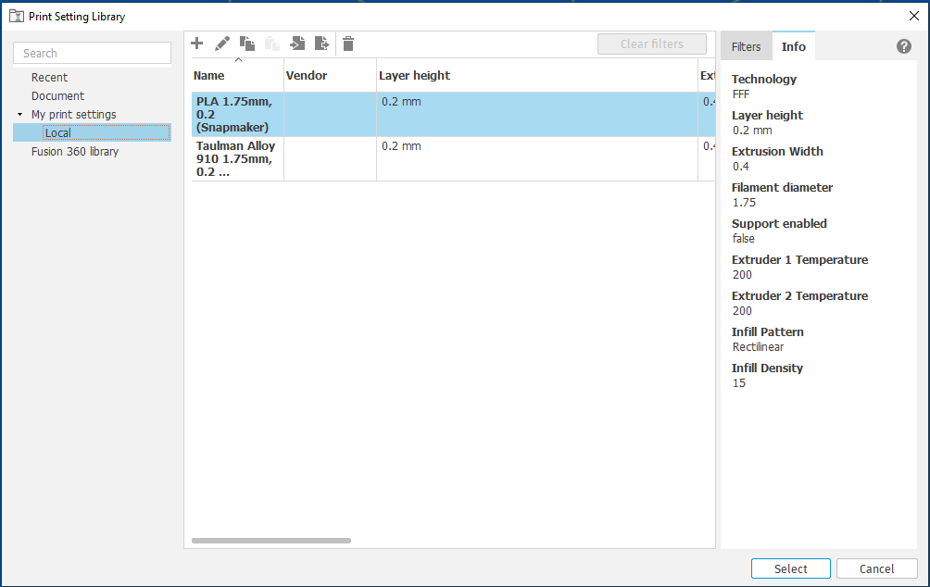The height and width of the screenshot is (587, 930).
Task: Click the Clear filters button
Action: click(652, 44)
